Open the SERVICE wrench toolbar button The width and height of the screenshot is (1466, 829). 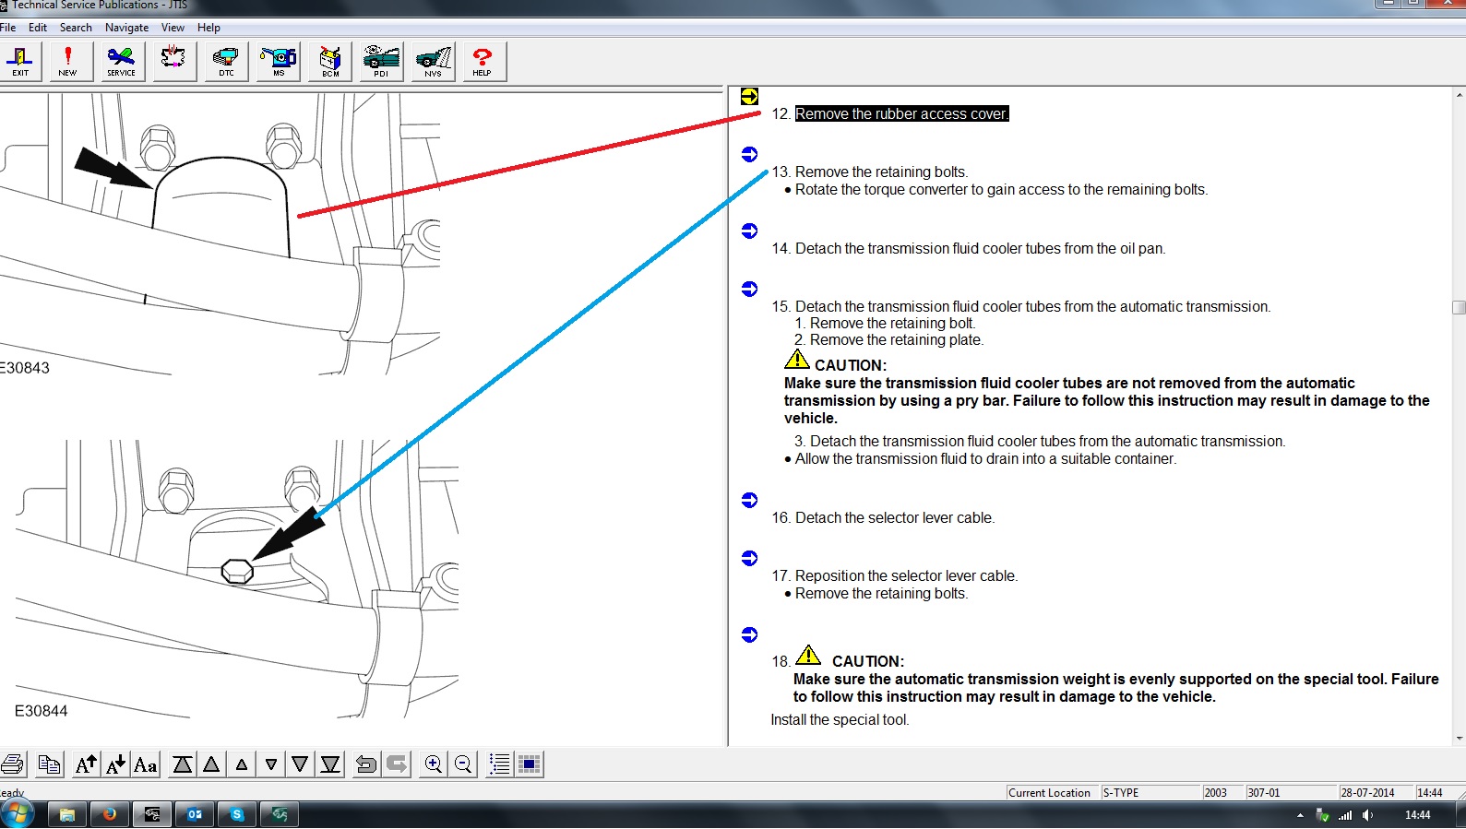pyautogui.click(x=121, y=62)
